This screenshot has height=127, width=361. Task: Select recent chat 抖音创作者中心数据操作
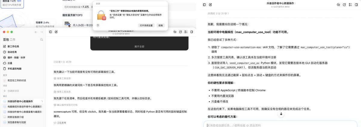point(23,101)
